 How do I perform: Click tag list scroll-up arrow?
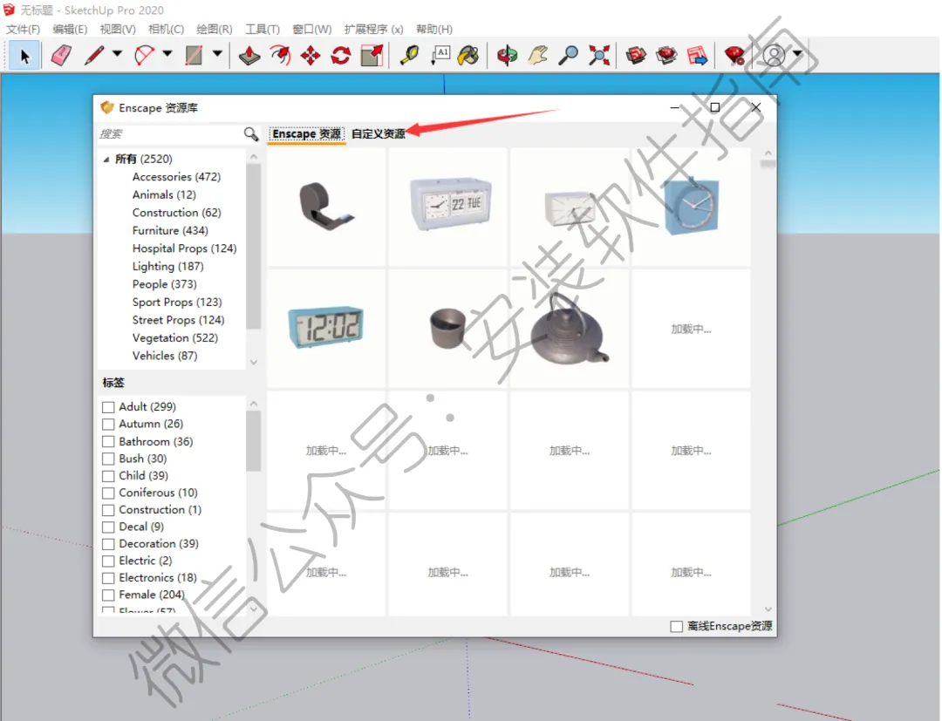point(254,404)
